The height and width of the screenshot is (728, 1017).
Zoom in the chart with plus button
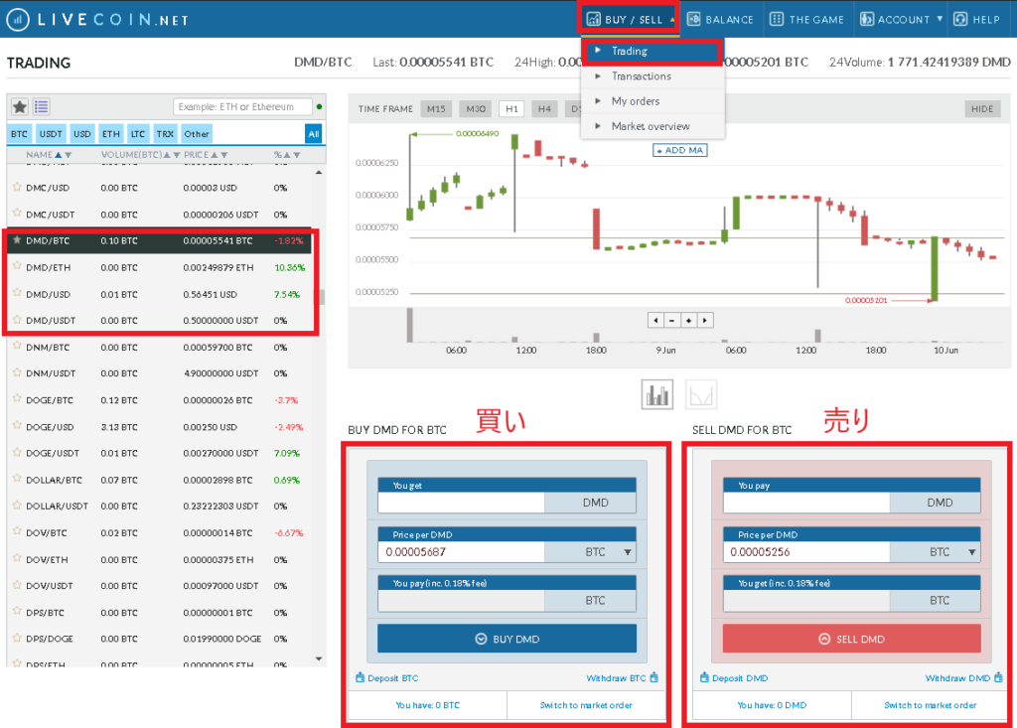(689, 320)
